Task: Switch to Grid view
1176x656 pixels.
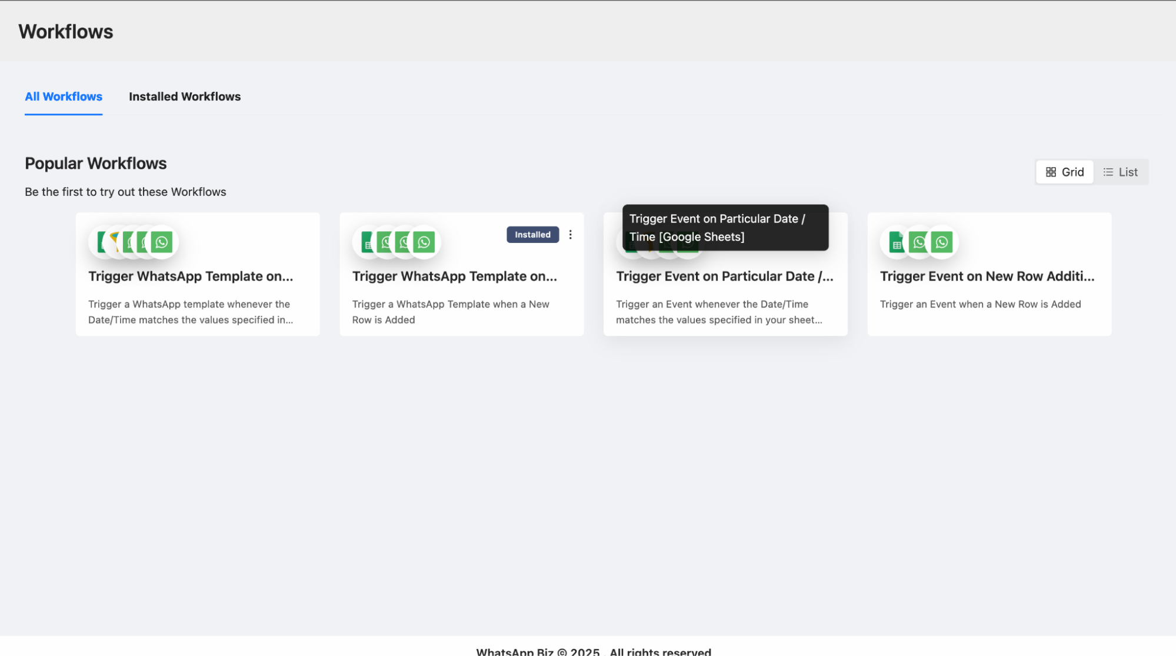Action: coord(1064,172)
